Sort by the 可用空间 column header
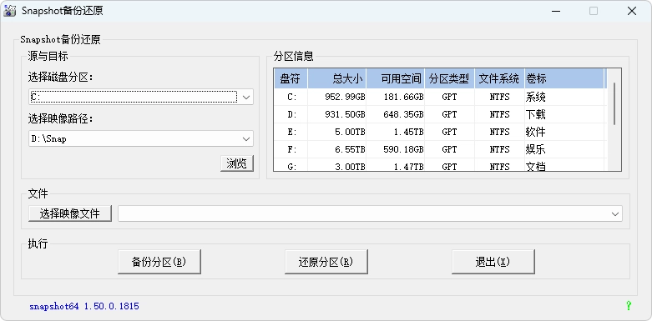The width and height of the screenshot is (652, 321). [396, 78]
